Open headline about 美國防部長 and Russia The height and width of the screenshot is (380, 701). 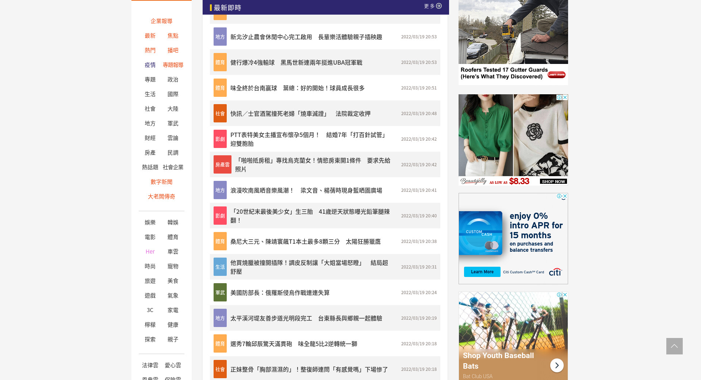pos(280,293)
